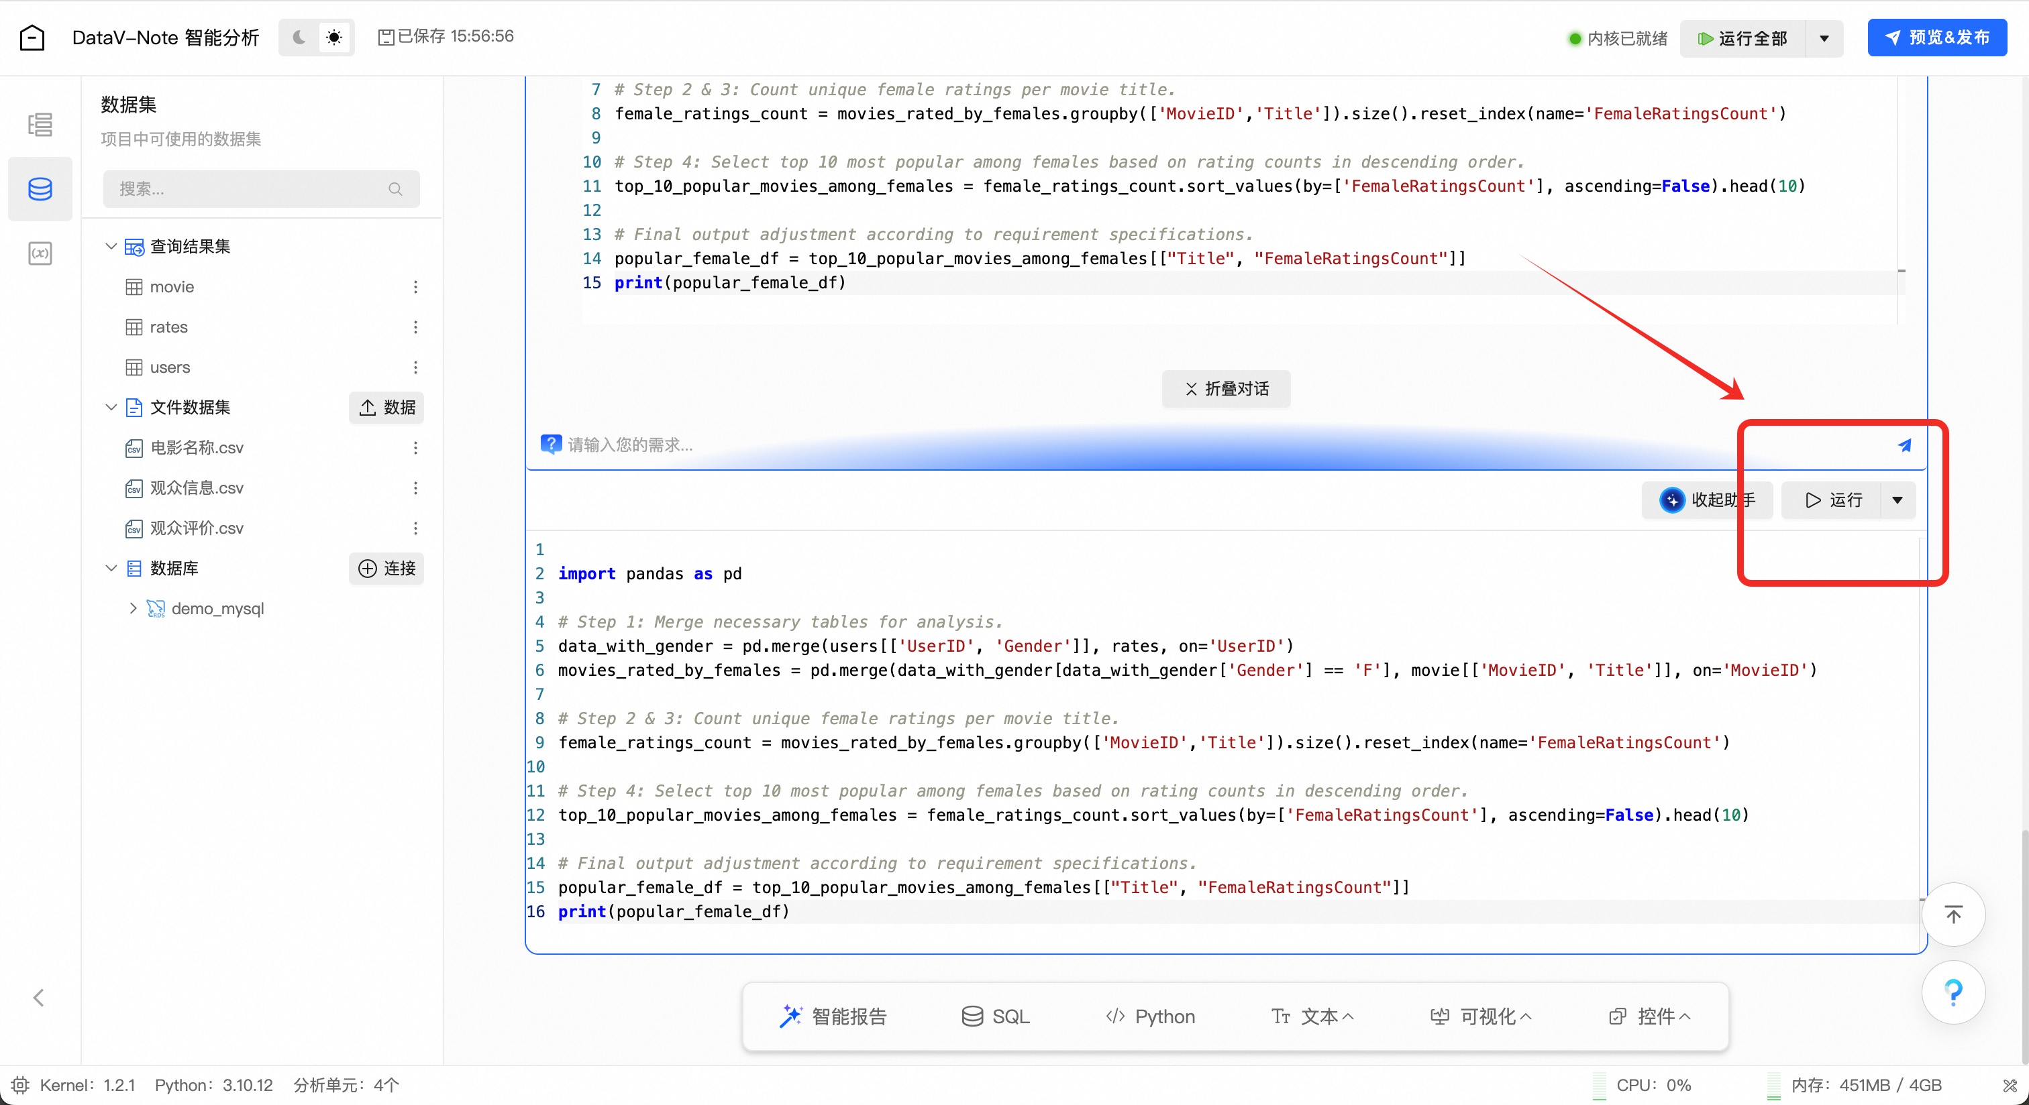
Task: Switch to dark mode moon toggle
Action: point(299,37)
